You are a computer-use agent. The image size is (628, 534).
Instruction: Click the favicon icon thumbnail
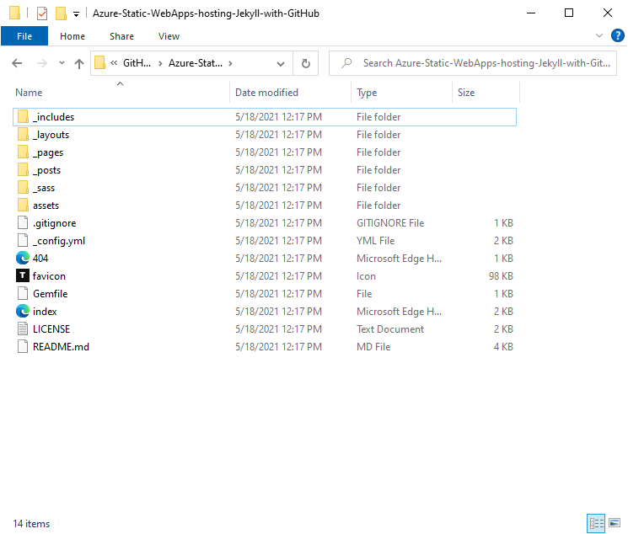(23, 275)
